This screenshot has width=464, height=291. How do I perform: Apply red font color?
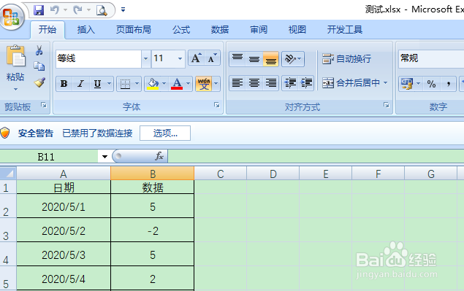point(177,84)
